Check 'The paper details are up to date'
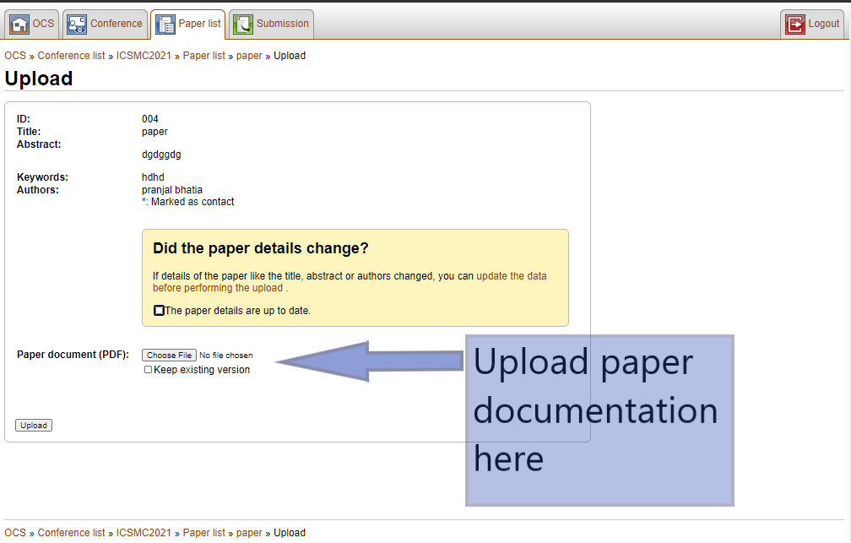This screenshot has width=851, height=543. (160, 311)
